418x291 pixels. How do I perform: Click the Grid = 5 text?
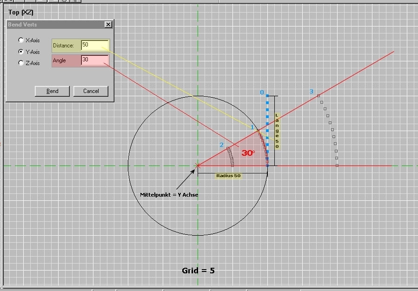(x=198, y=270)
